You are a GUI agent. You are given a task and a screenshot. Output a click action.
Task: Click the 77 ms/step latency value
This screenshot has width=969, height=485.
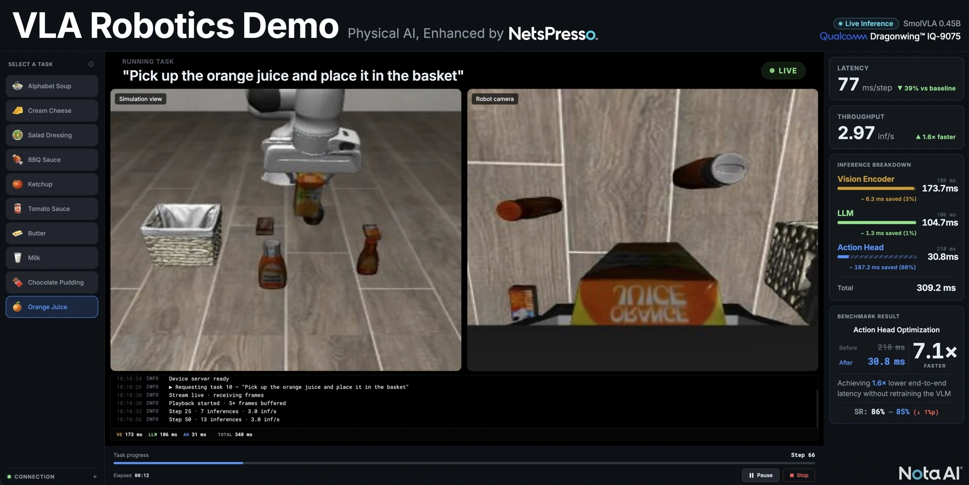(865, 85)
